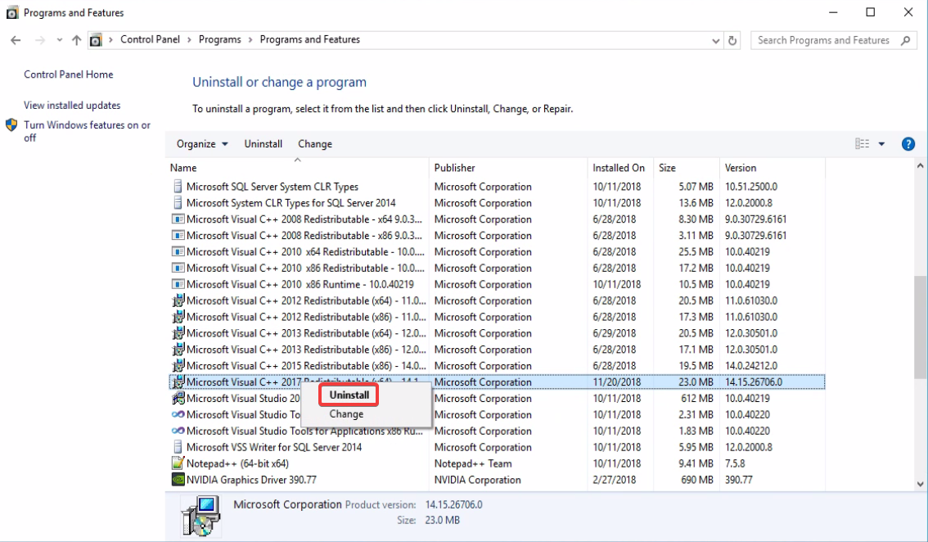Screen dimensions: 928x542
Task: Click the list scrollbar down arrow
Action: point(921,484)
